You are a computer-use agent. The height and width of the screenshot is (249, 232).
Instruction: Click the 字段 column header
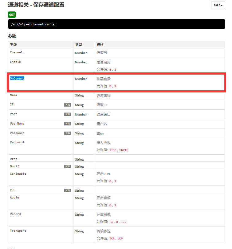[x=13, y=45]
